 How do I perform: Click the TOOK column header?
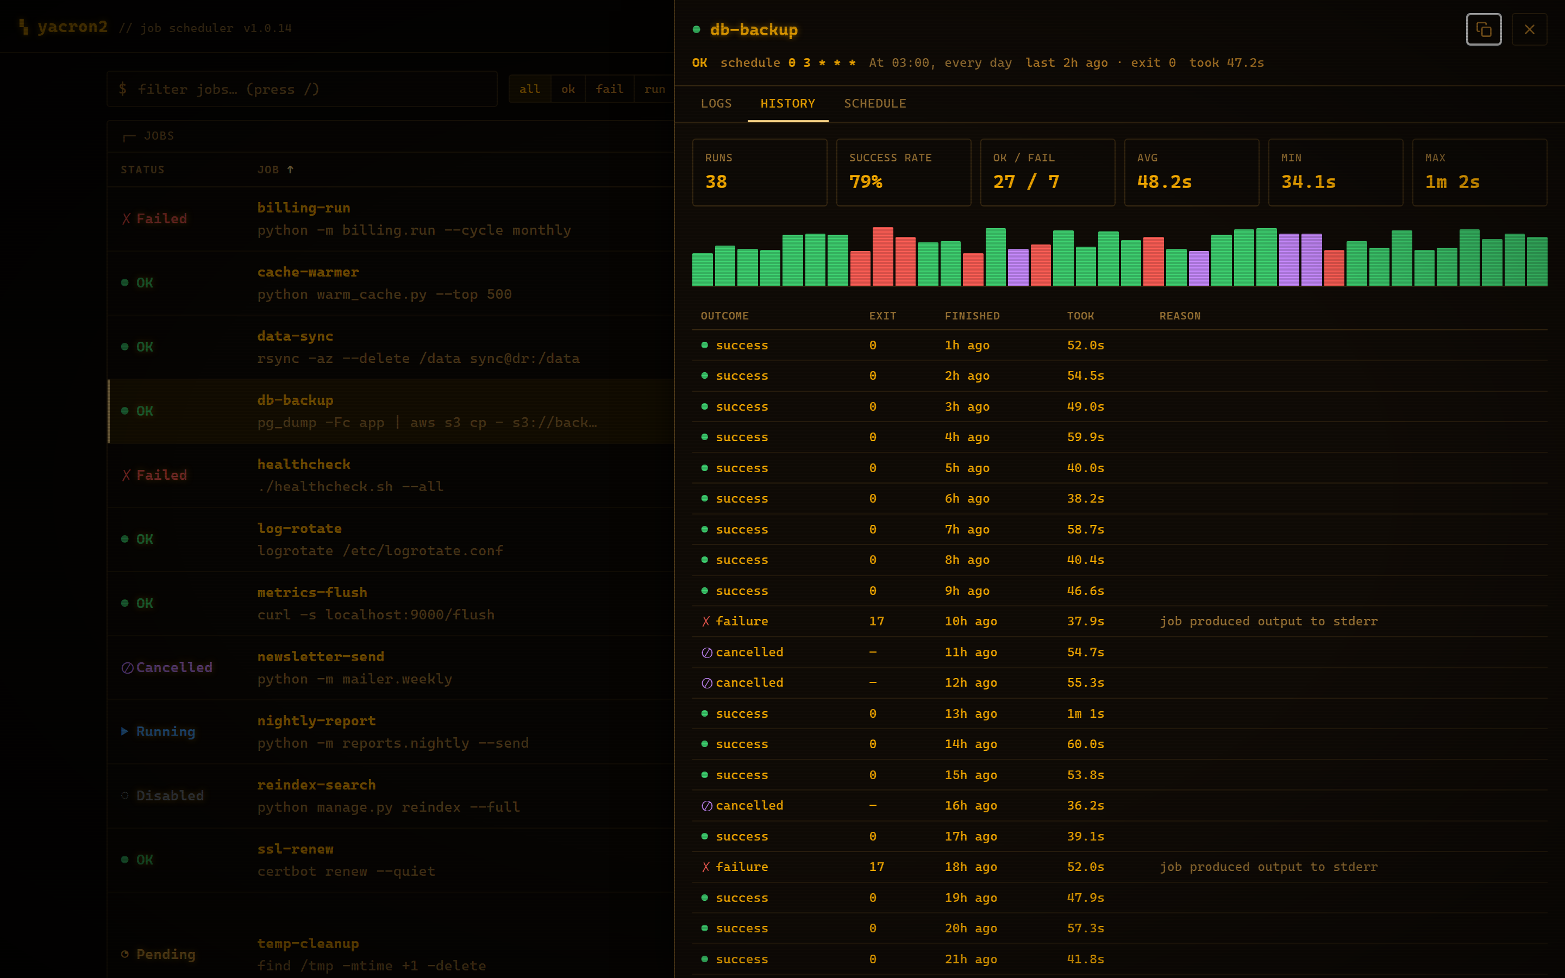[x=1081, y=316]
